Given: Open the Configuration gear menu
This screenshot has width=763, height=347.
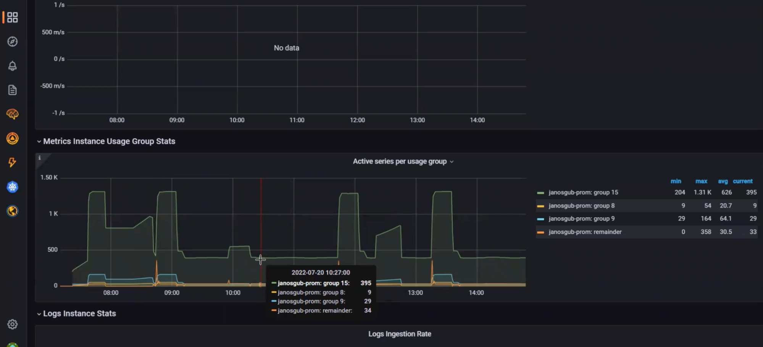Looking at the screenshot, I should [x=13, y=324].
